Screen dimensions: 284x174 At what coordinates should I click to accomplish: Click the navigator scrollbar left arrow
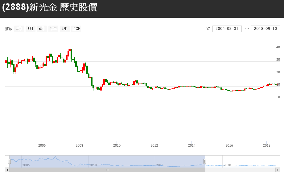coord(7,170)
